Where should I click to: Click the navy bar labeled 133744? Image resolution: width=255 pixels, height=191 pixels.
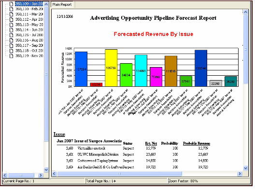click(x=201, y=68)
